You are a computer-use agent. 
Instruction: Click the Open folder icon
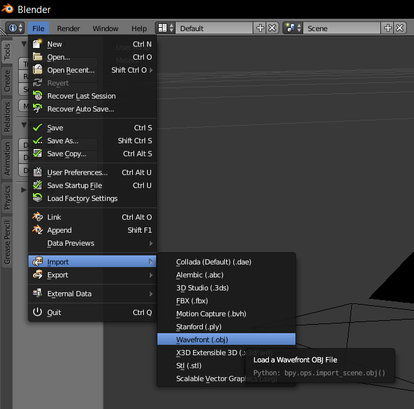coord(37,57)
